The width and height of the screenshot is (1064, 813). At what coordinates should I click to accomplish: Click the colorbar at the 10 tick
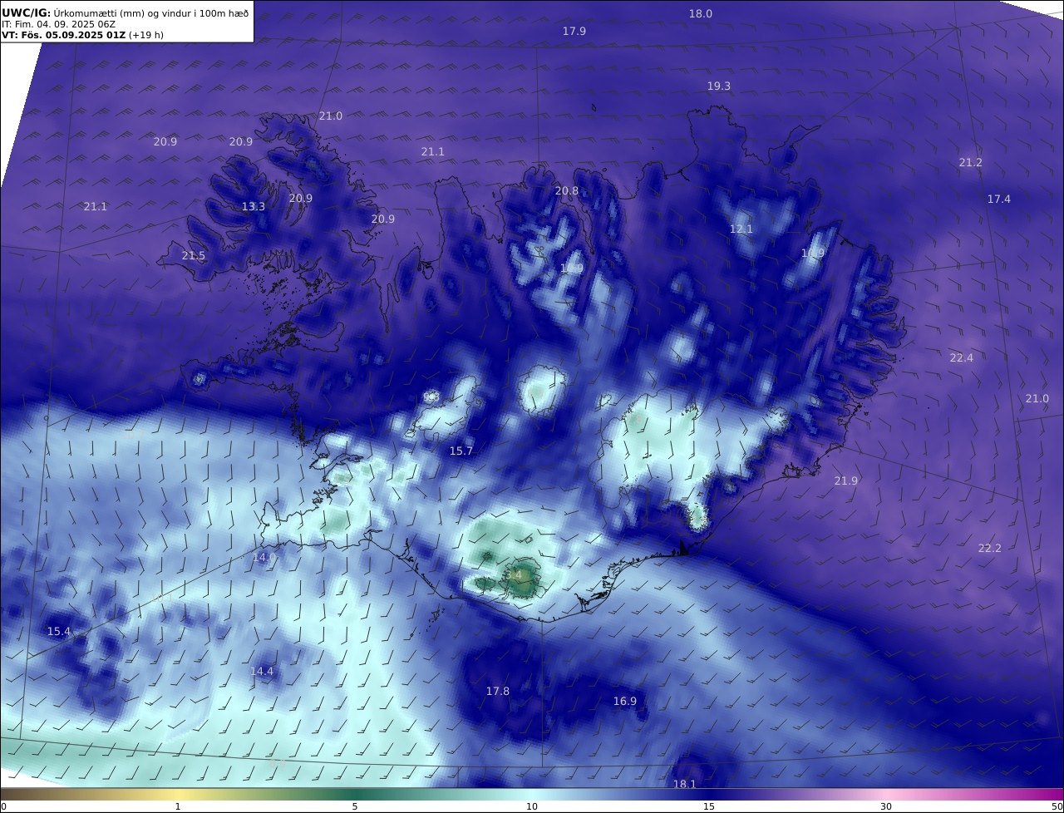532,795
